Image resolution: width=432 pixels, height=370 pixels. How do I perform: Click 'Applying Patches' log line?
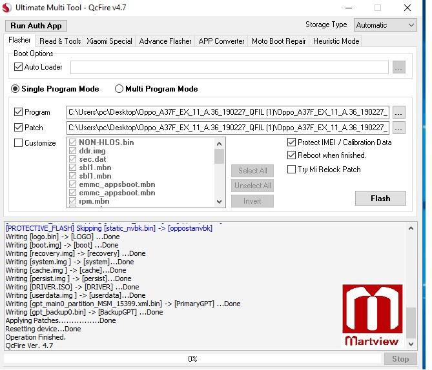click(61, 320)
